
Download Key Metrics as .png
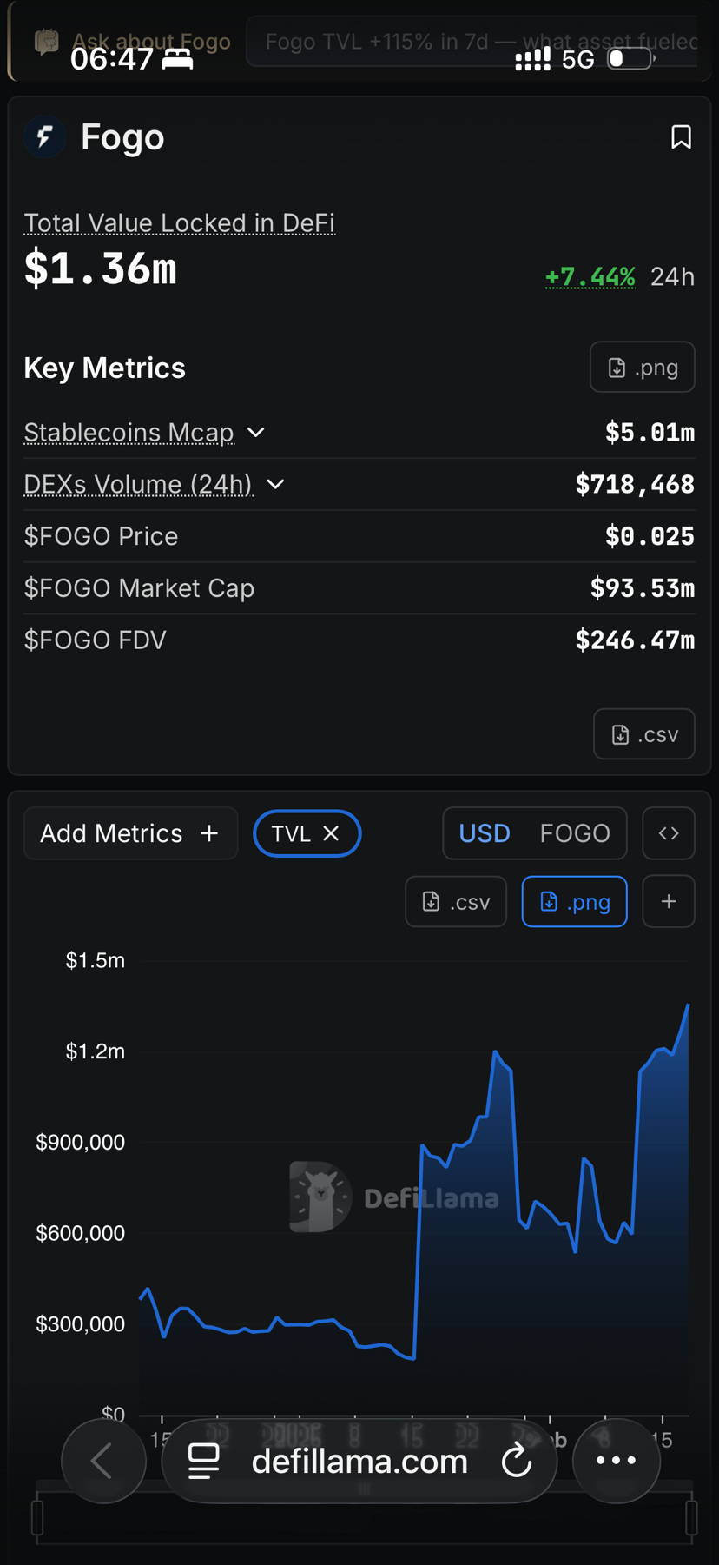(x=642, y=368)
